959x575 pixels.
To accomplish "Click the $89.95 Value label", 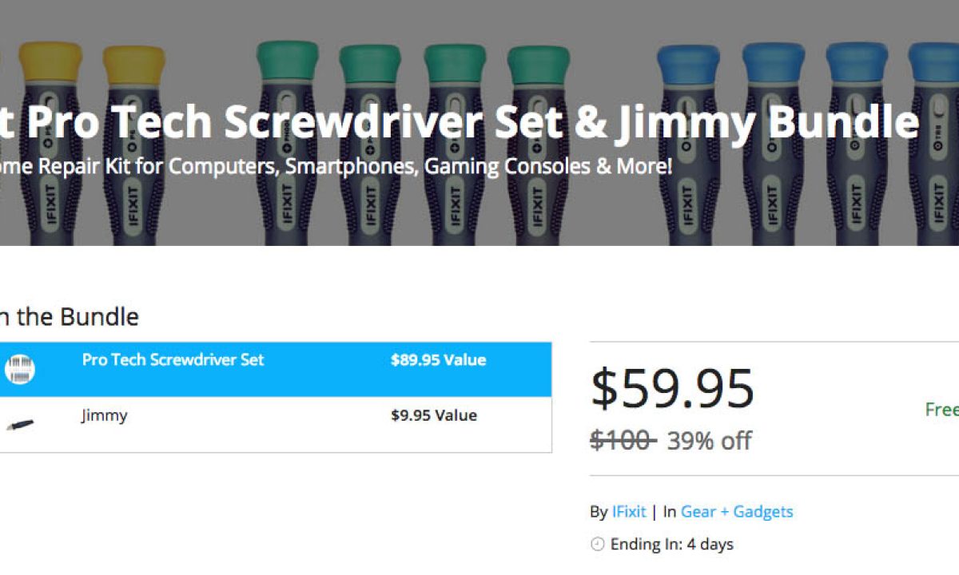I will tap(438, 360).
